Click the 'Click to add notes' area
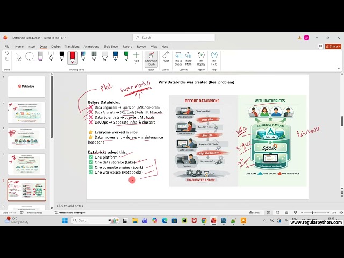 (x=70, y=206)
